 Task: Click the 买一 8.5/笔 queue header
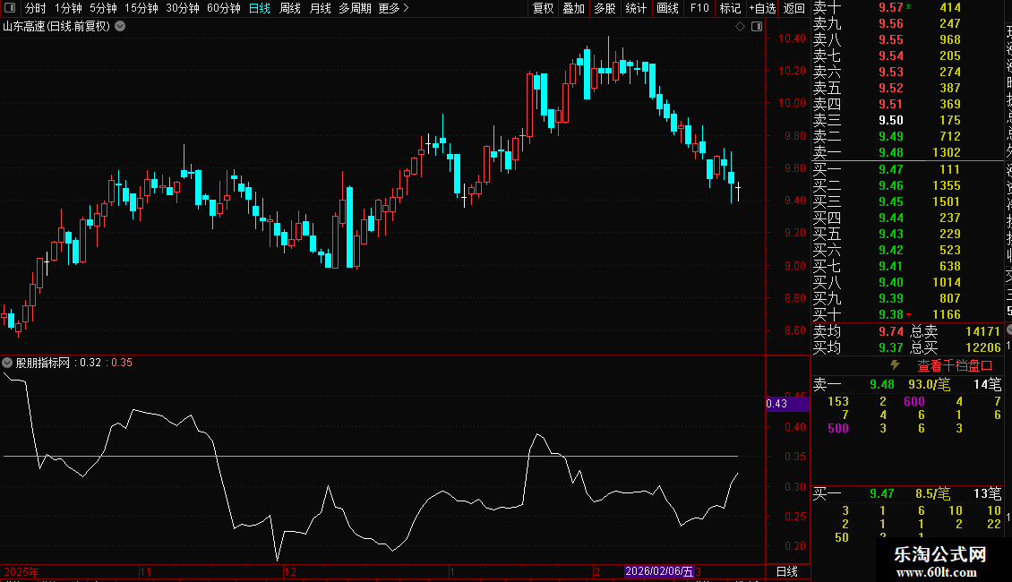click(907, 494)
